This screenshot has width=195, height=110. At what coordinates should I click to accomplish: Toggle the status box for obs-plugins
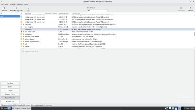[x=21, y=27]
